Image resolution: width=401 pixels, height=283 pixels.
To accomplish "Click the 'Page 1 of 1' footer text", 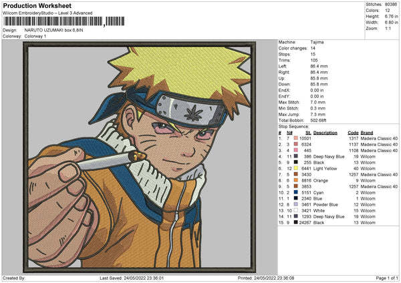I will coord(387,278).
